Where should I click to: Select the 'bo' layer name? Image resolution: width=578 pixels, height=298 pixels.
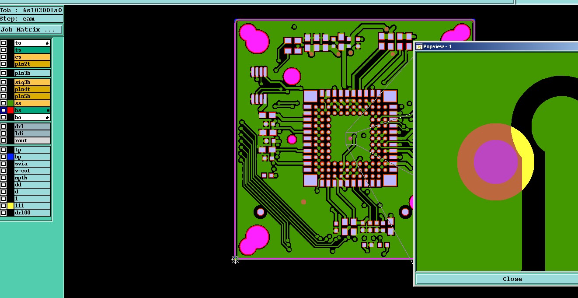pos(32,117)
